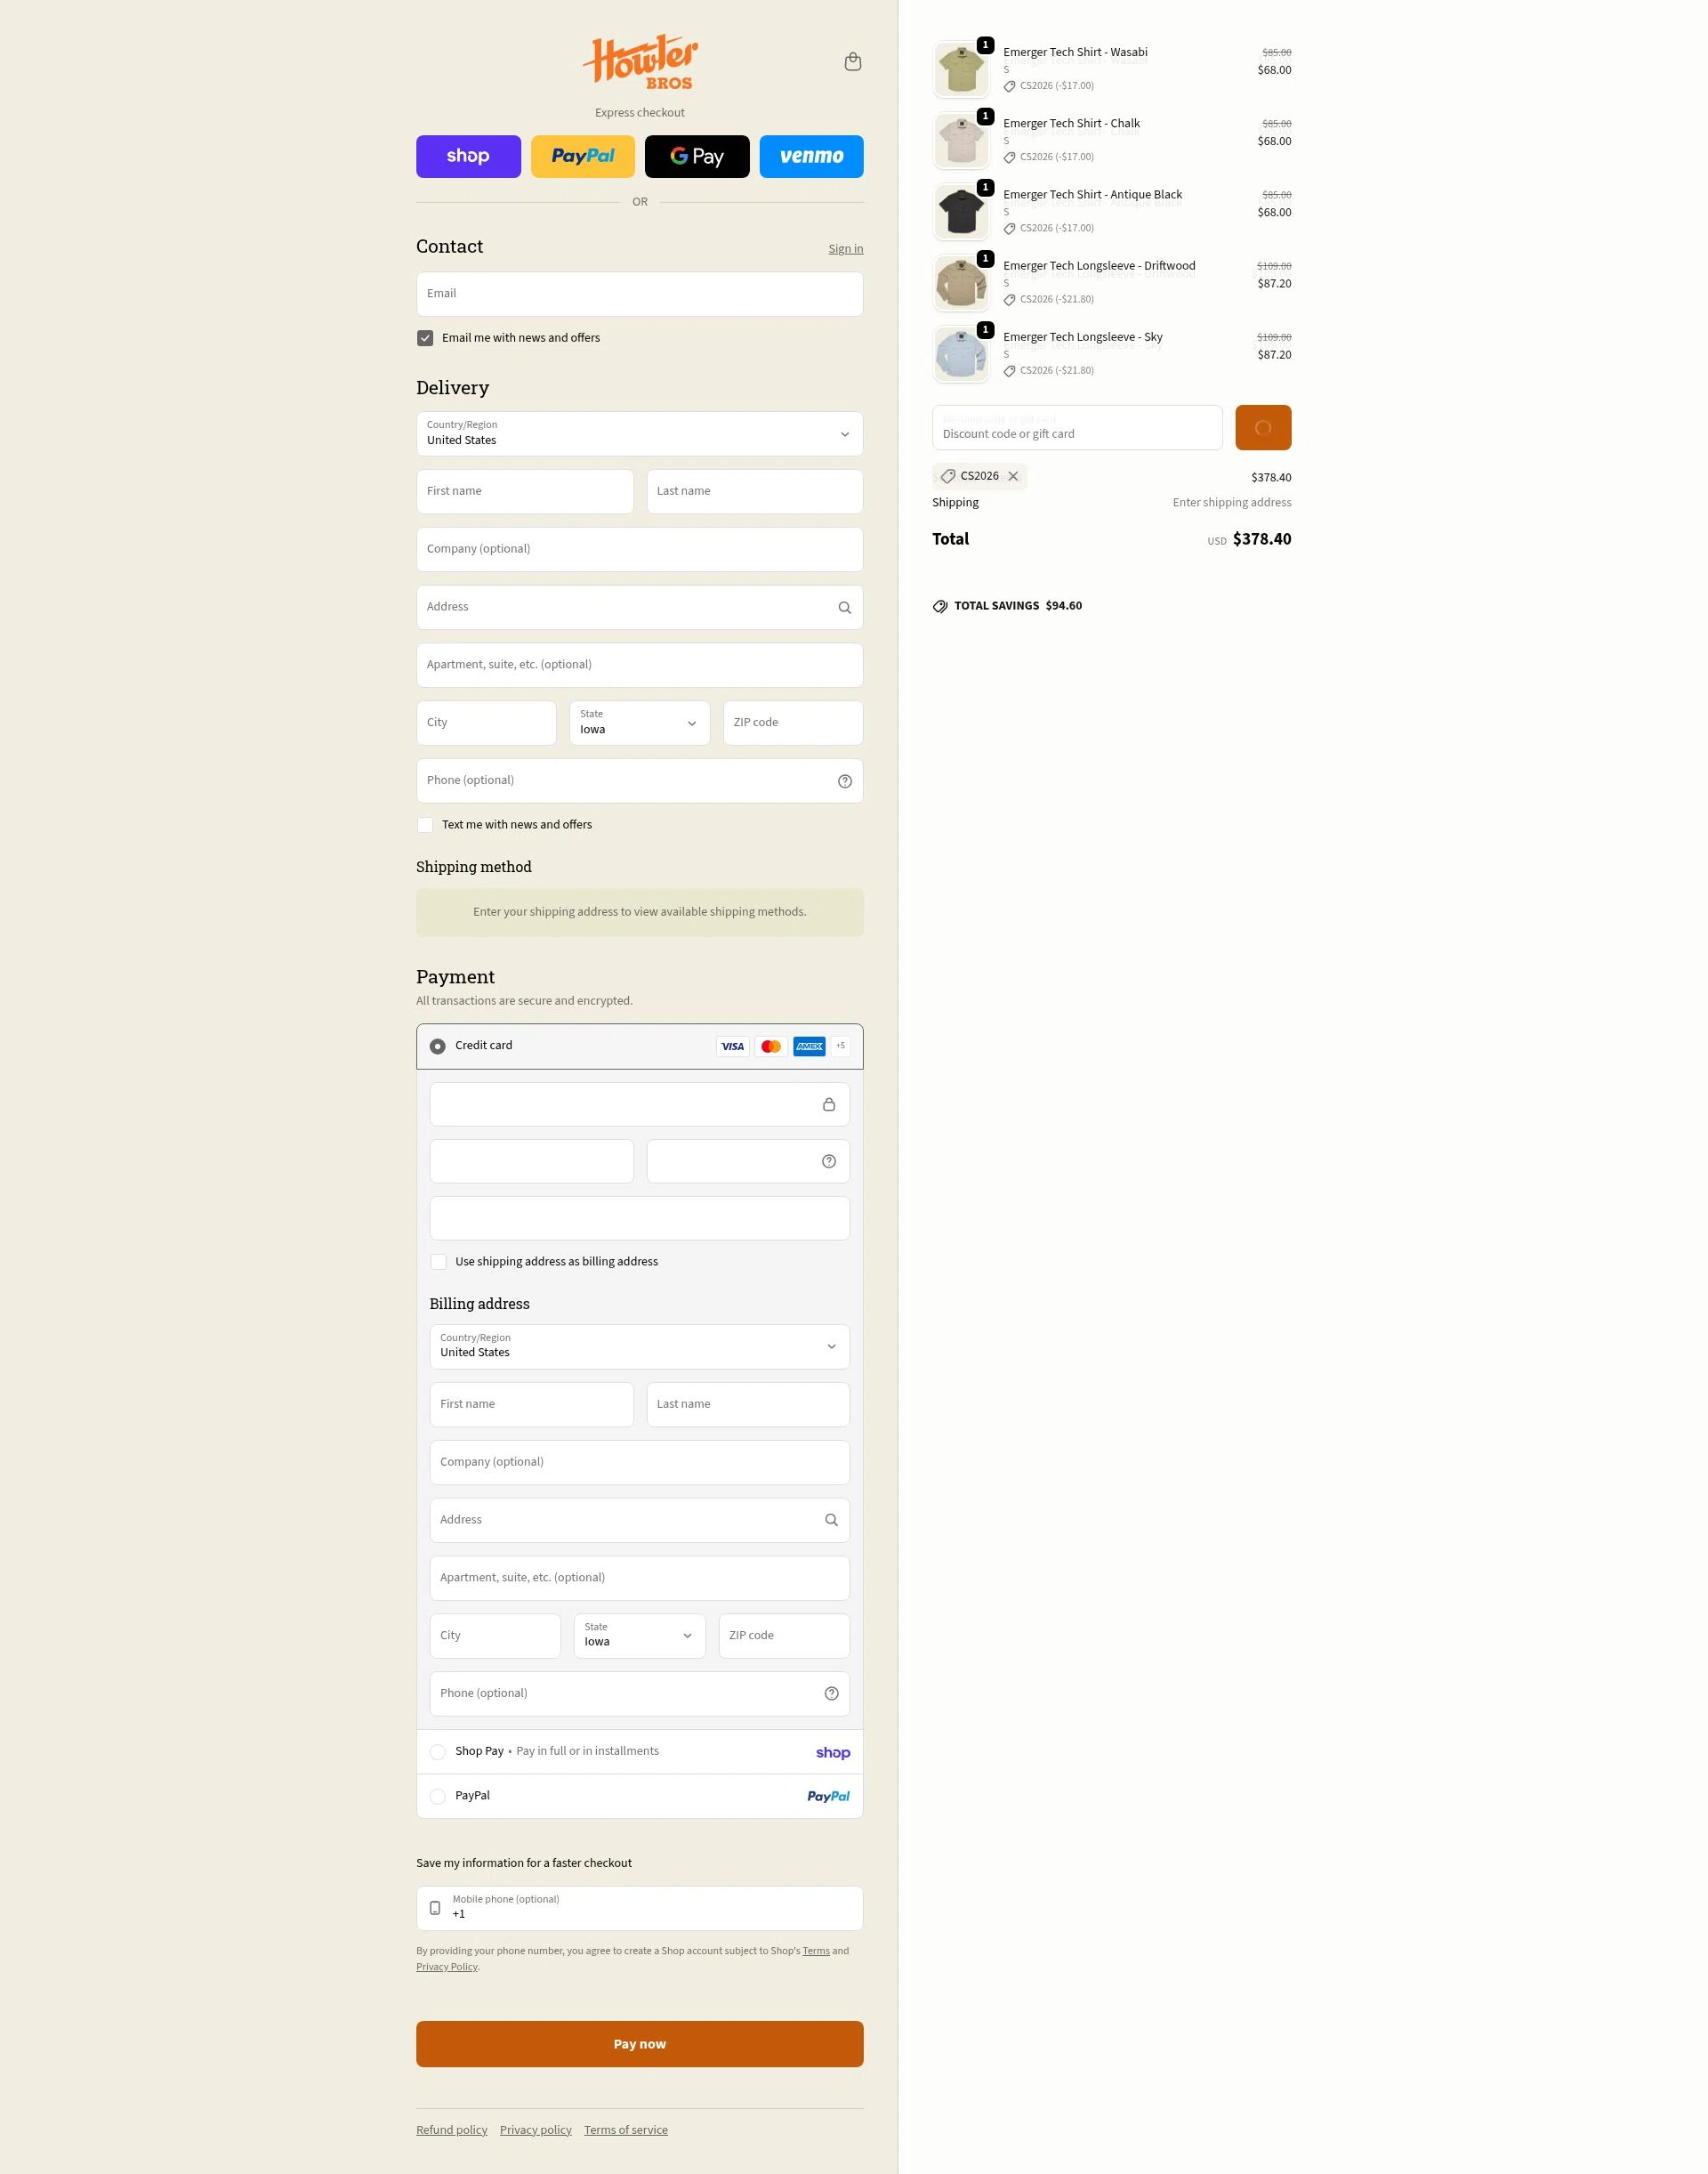1708x2174 pixels.
Task: Open the billing address State dropdown
Action: (639, 1636)
